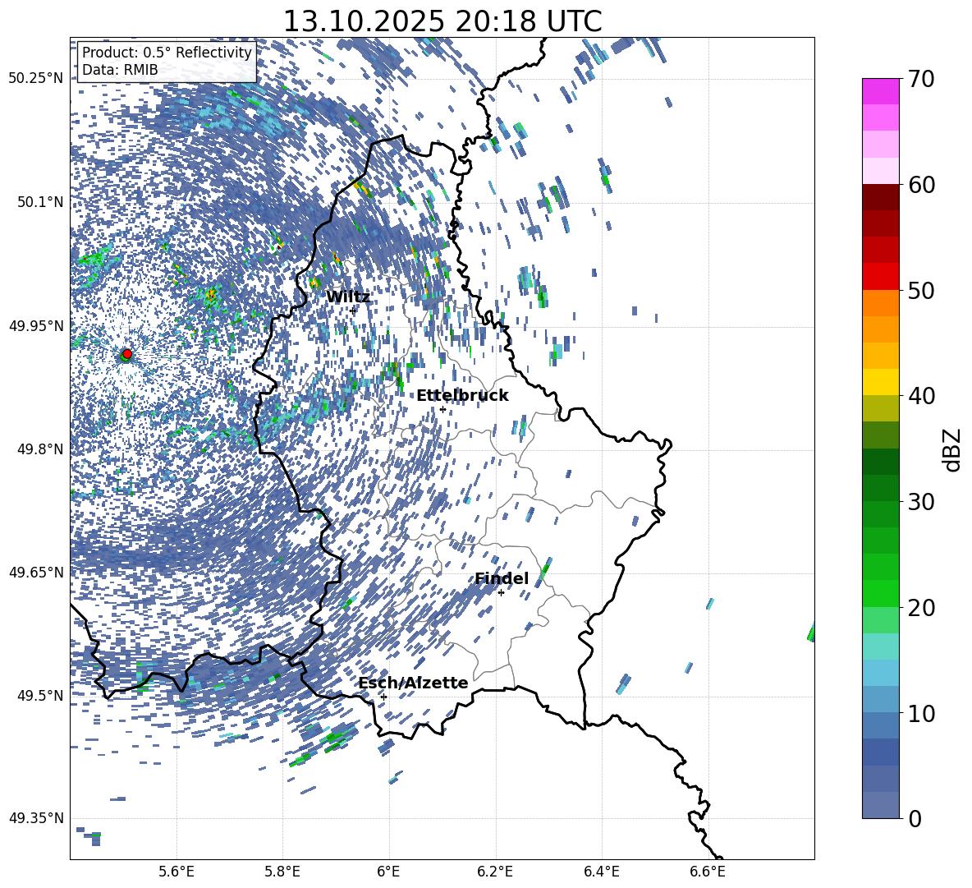Click the 5.8°E longitude label
Image resolution: width=972 pixels, height=888 pixels.
click(282, 872)
